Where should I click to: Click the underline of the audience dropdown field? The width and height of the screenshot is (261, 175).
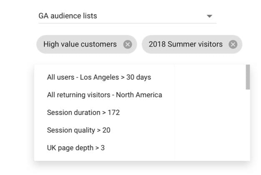(127, 23)
